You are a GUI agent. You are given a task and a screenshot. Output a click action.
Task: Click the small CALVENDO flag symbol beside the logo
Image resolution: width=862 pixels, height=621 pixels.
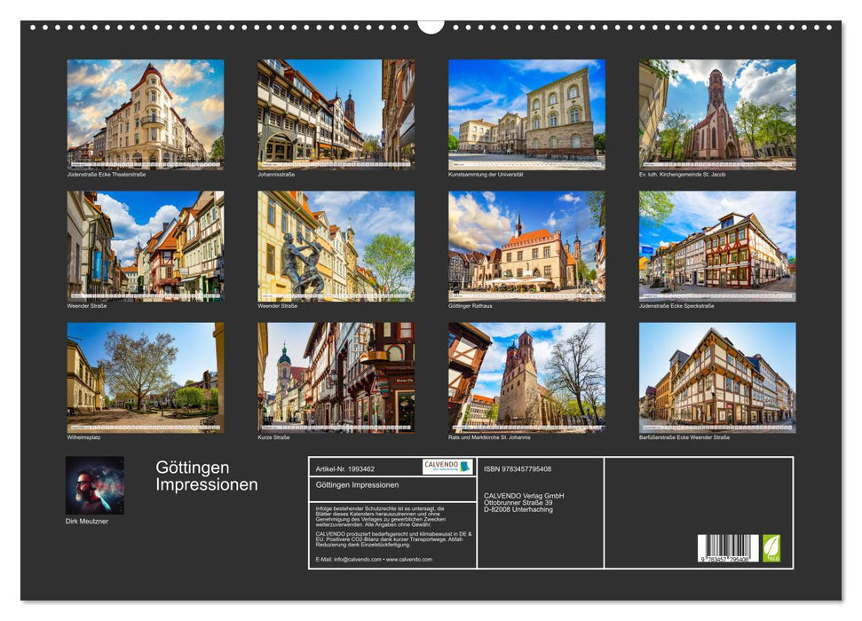click(x=466, y=468)
